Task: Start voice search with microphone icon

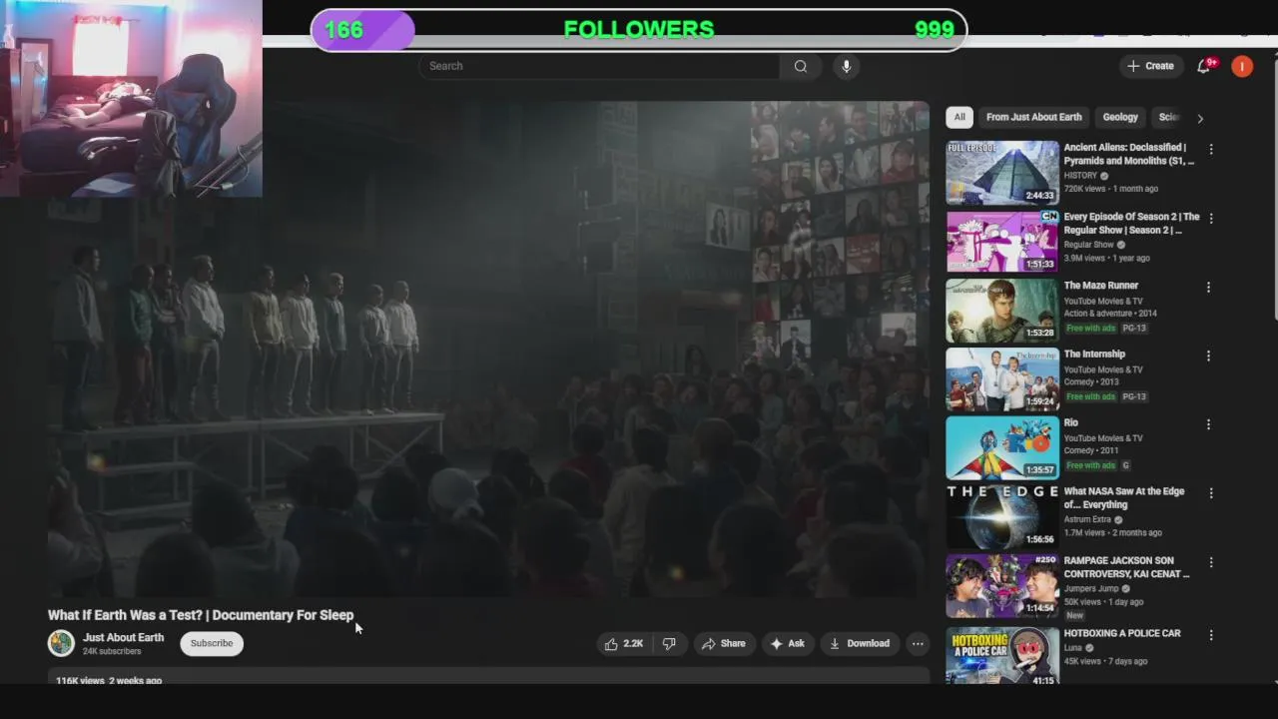Action: click(x=846, y=66)
